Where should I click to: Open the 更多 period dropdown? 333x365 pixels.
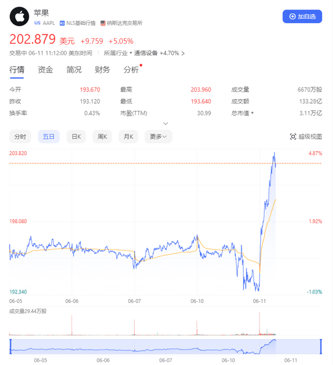(x=158, y=136)
